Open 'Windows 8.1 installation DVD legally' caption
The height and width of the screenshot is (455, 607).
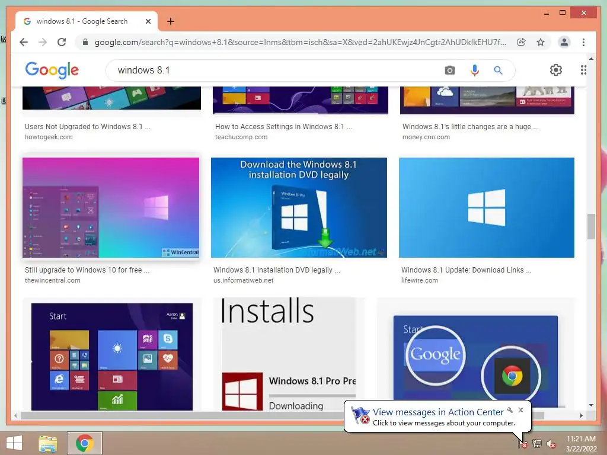(x=276, y=270)
